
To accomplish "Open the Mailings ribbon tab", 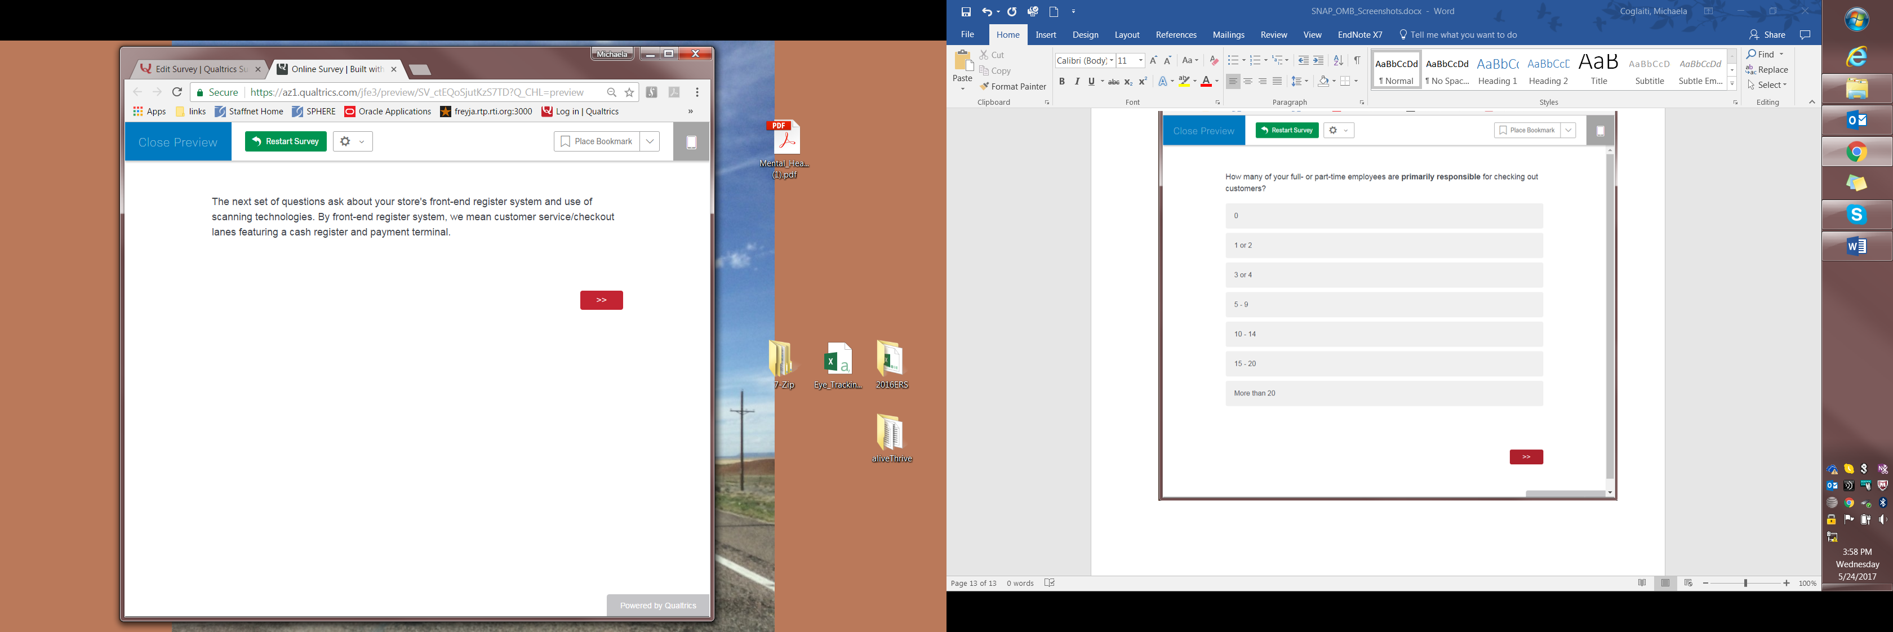I will click(x=1228, y=34).
